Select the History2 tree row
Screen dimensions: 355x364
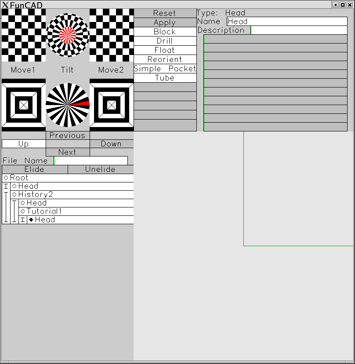click(72, 195)
